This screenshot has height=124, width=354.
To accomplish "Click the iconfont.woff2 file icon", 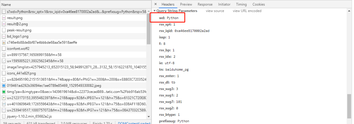I will pos(4,48).
